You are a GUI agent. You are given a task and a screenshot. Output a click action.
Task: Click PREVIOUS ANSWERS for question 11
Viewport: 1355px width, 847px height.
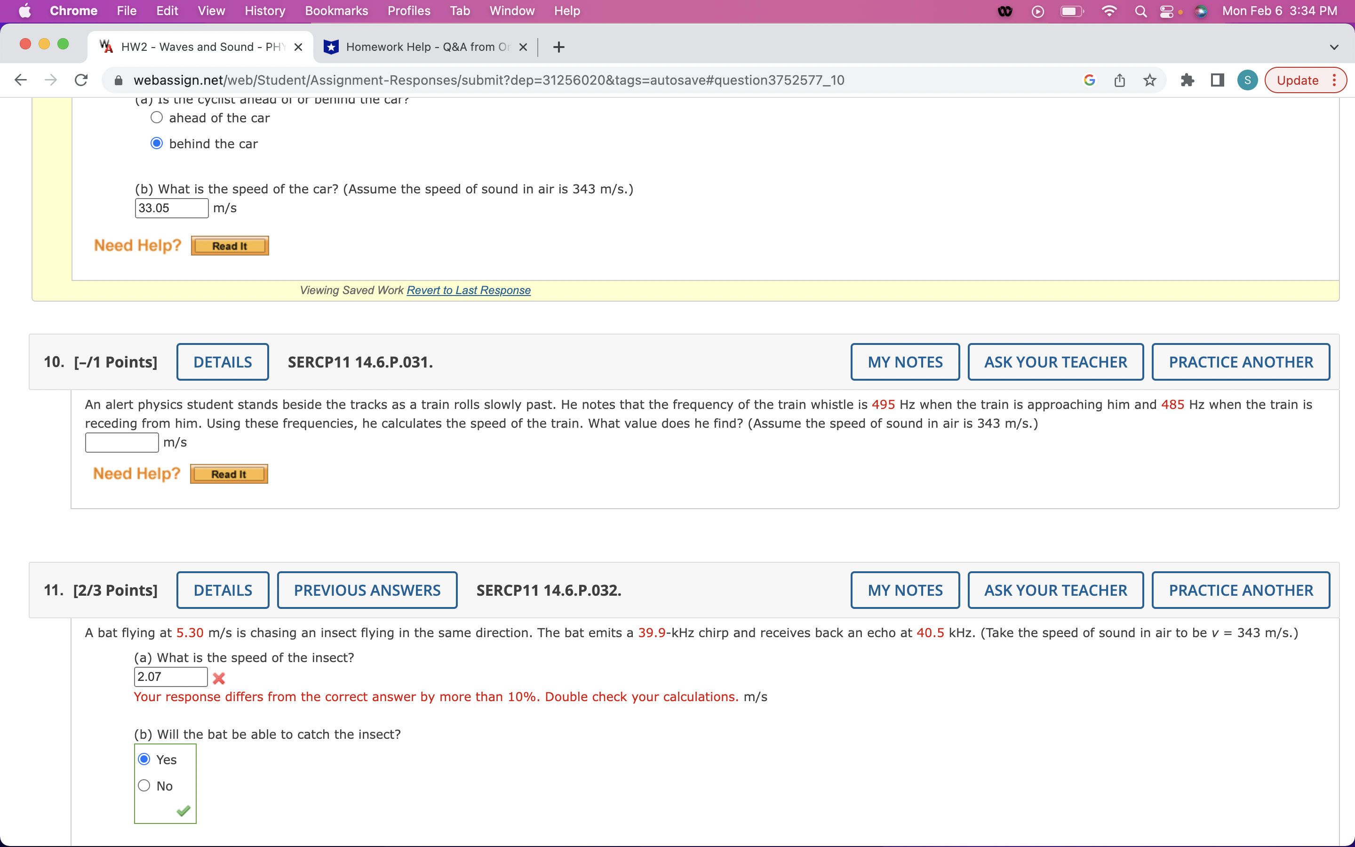[x=367, y=590]
